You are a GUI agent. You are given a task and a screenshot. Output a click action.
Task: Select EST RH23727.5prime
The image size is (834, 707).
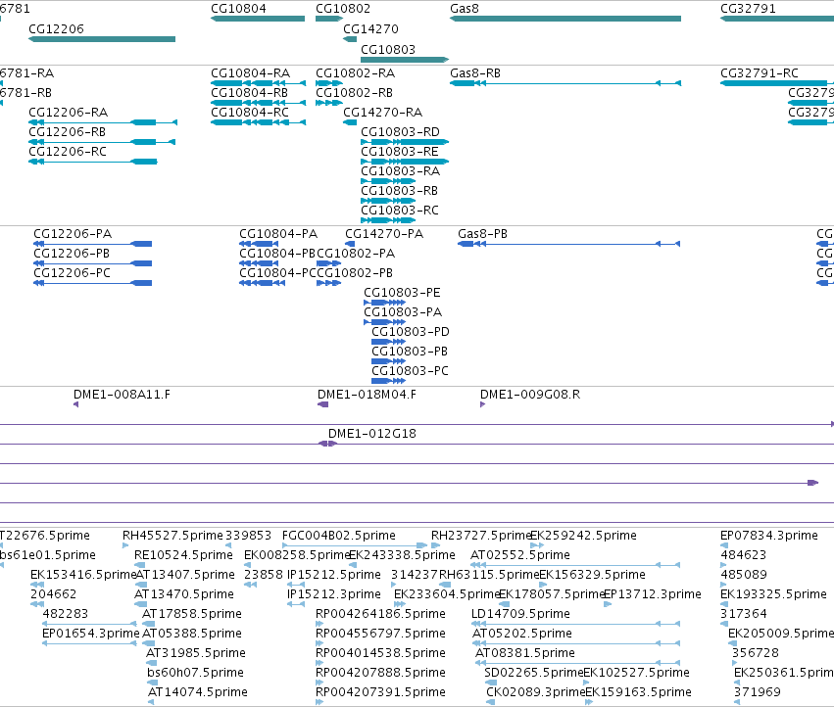click(435, 546)
